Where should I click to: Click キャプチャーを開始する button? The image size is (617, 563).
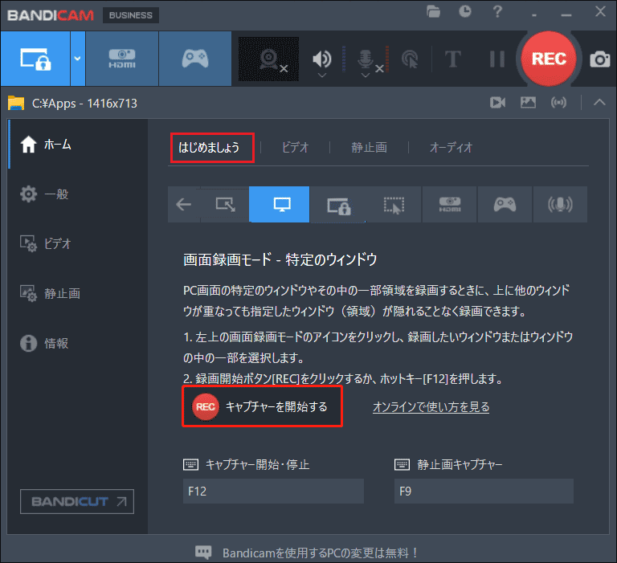262,406
